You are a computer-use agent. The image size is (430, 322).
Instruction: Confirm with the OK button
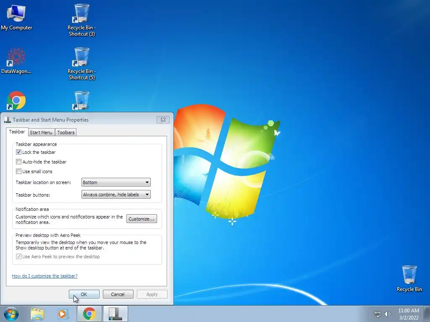click(84, 294)
